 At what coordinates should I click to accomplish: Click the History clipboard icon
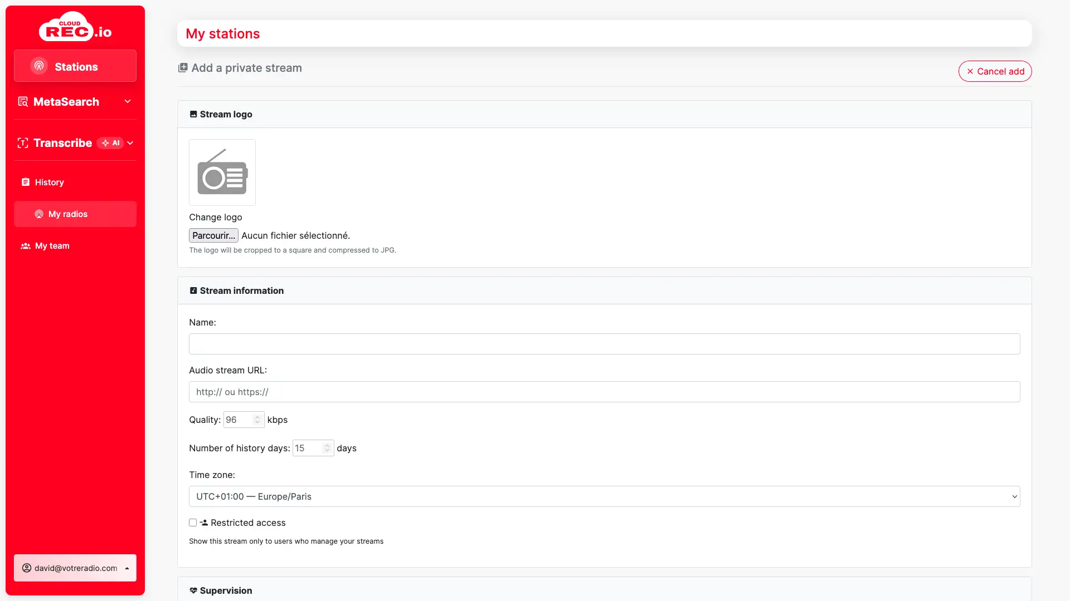point(26,183)
